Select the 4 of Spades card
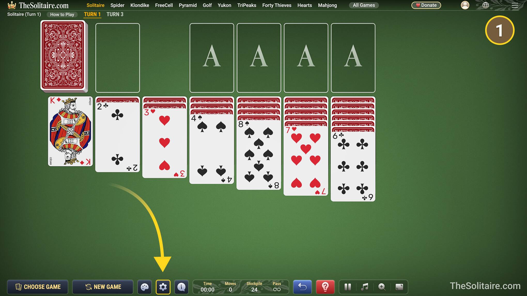The image size is (527, 296). [x=212, y=149]
